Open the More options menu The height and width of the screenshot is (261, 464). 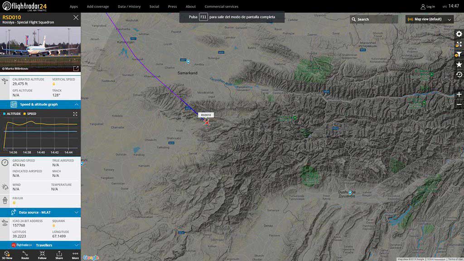coord(76,255)
